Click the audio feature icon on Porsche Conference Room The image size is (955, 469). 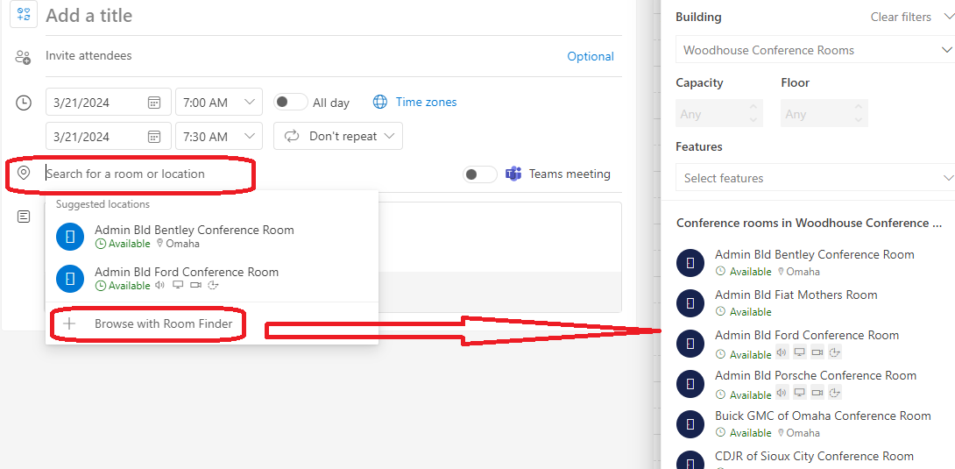pyautogui.click(x=782, y=392)
